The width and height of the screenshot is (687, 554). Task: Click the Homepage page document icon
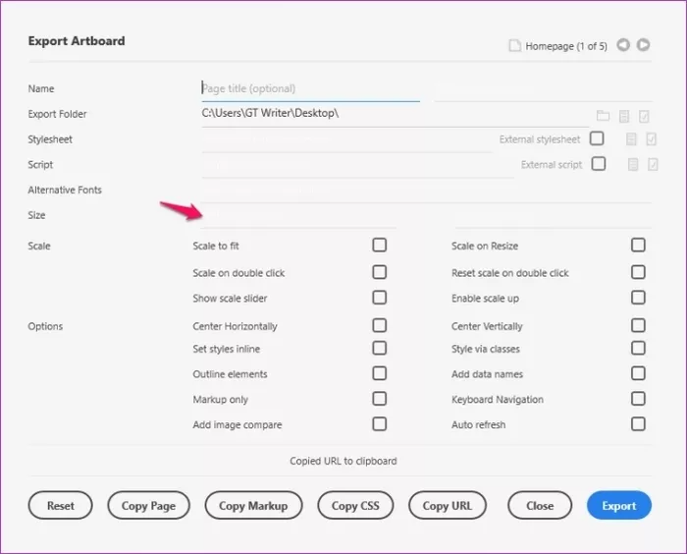(x=513, y=46)
